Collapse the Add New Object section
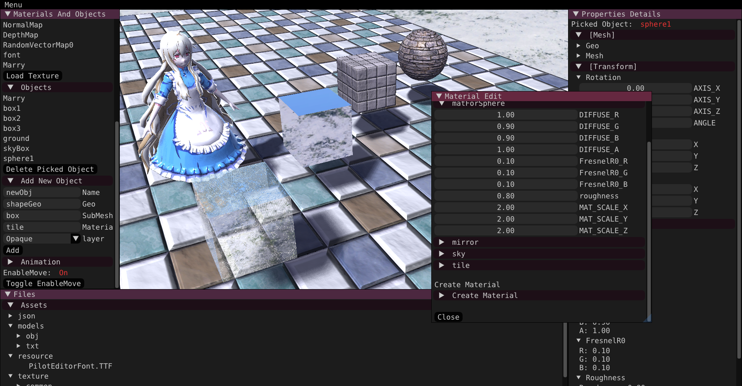The image size is (742, 386). 10,181
